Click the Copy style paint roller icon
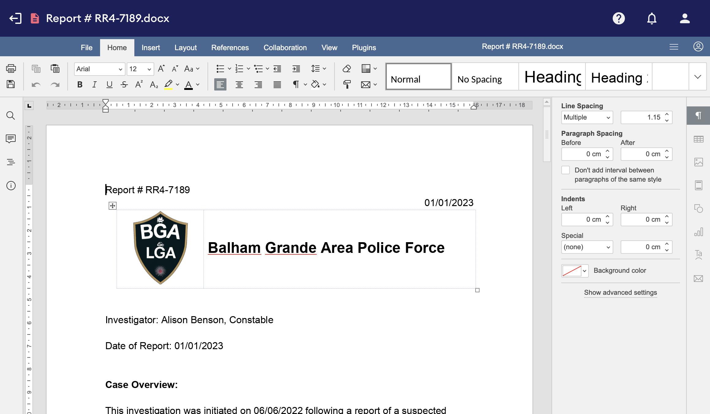This screenshot has width=710, height=414. 347,84
